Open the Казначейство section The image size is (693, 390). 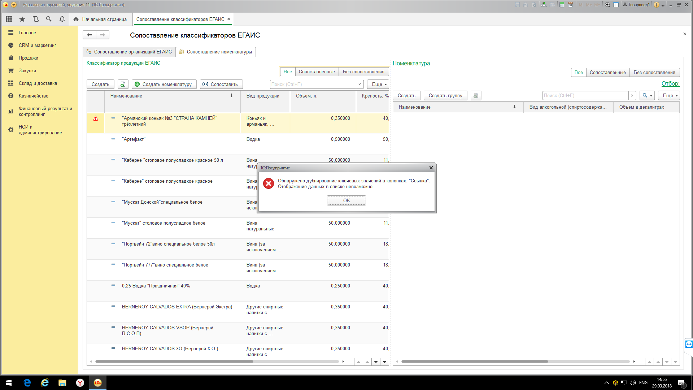pyautogui.click(x=34, y=96)
